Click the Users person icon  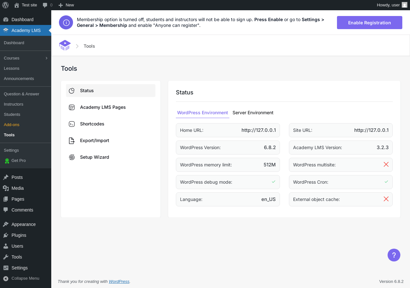click(6, 246)
